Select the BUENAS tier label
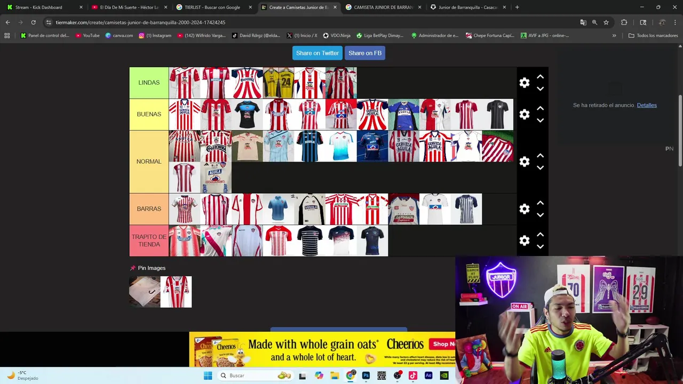 [149, 114]
